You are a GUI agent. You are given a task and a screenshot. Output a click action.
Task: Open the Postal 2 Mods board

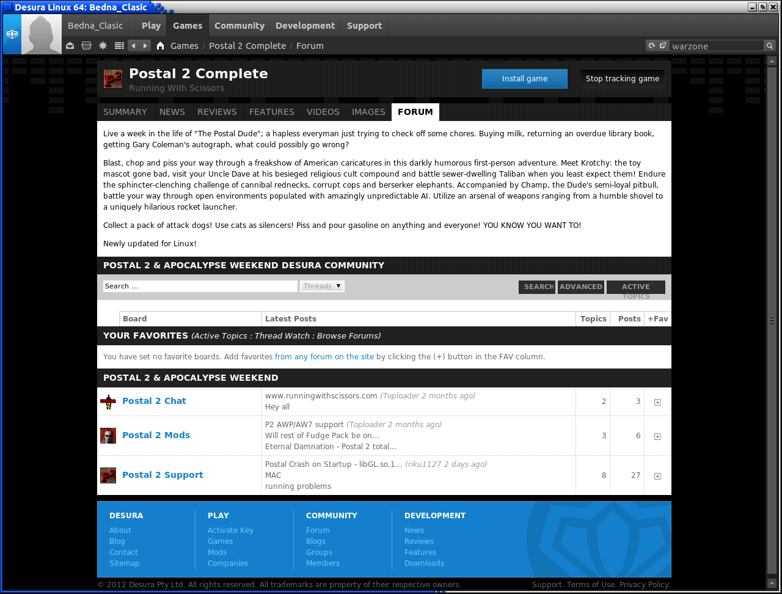(x=156, y=435)
